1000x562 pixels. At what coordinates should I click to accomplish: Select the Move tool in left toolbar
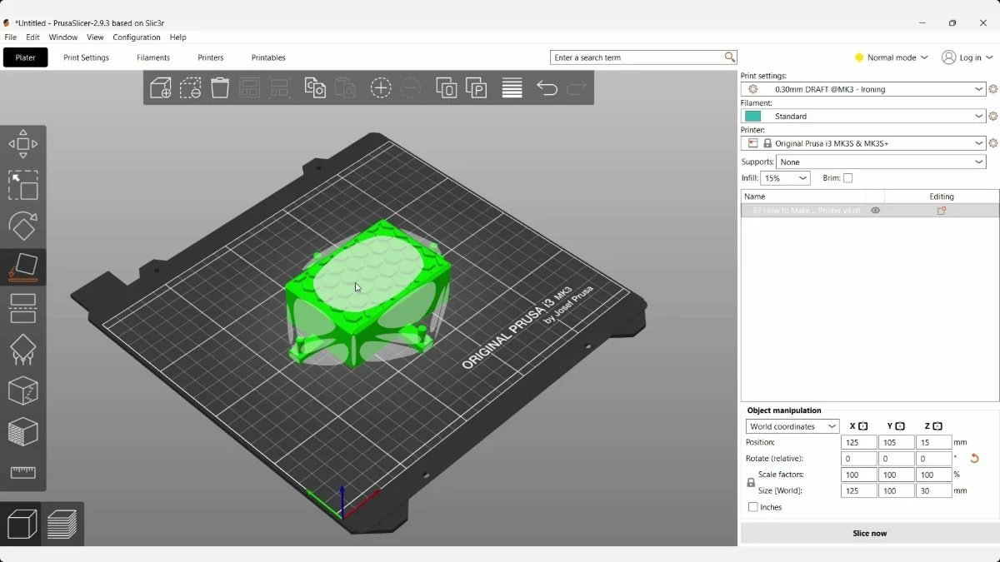click(23, 144)
